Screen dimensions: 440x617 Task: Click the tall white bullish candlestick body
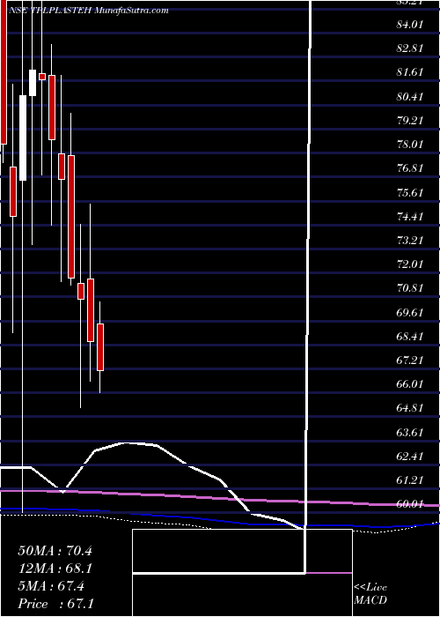click(23, 138)
